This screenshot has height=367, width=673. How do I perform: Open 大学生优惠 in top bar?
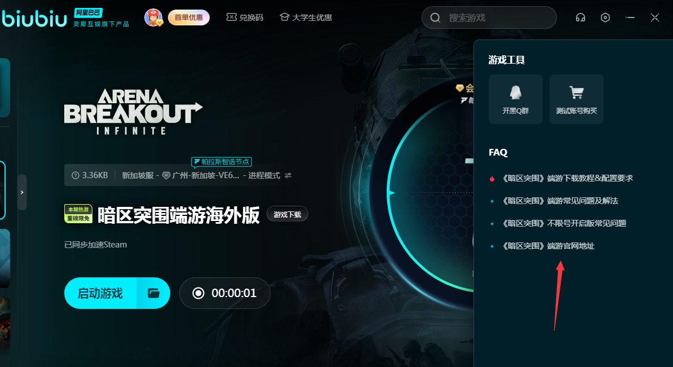306,17
